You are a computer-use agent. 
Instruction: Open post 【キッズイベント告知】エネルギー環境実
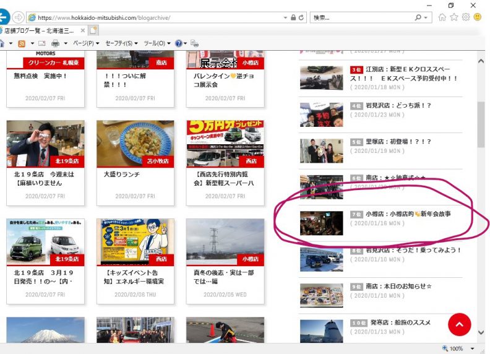pos(134,277)
